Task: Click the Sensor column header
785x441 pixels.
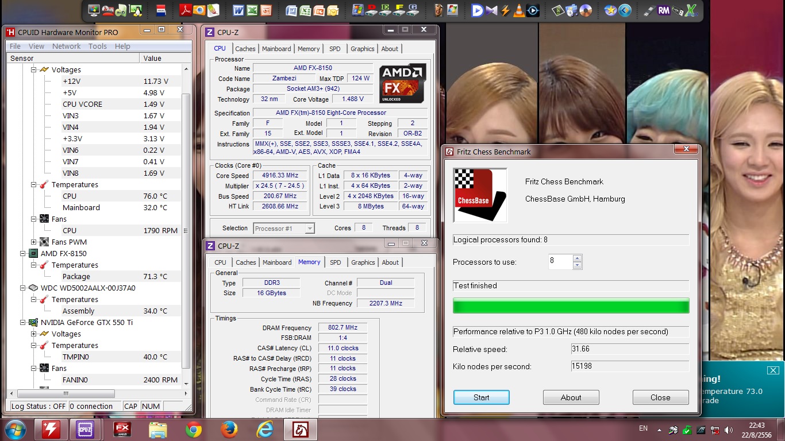Action: [73, 58]
